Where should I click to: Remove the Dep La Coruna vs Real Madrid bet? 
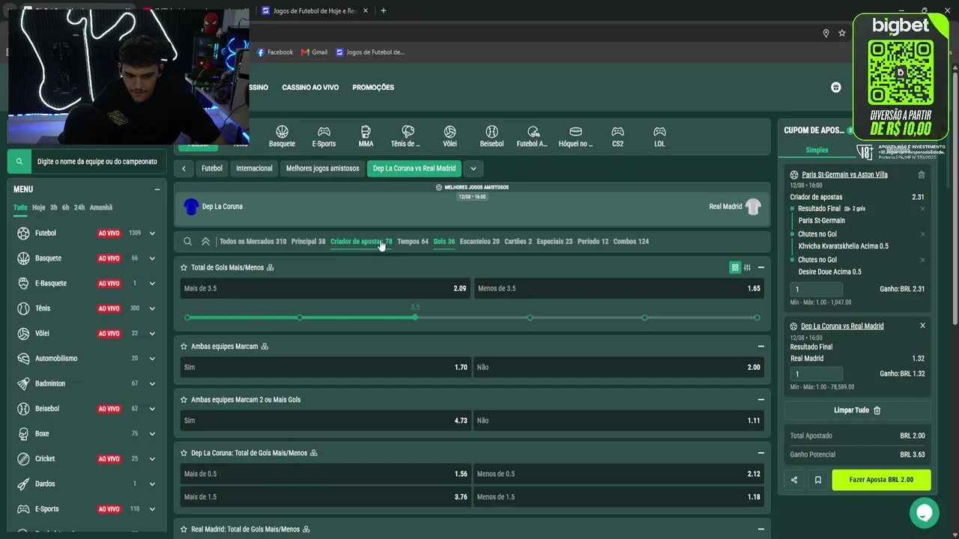click(x=922, y=326)
